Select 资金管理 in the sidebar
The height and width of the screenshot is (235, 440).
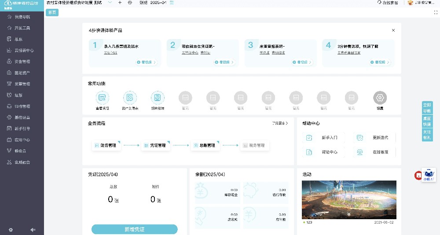click(x=22, y=61)
